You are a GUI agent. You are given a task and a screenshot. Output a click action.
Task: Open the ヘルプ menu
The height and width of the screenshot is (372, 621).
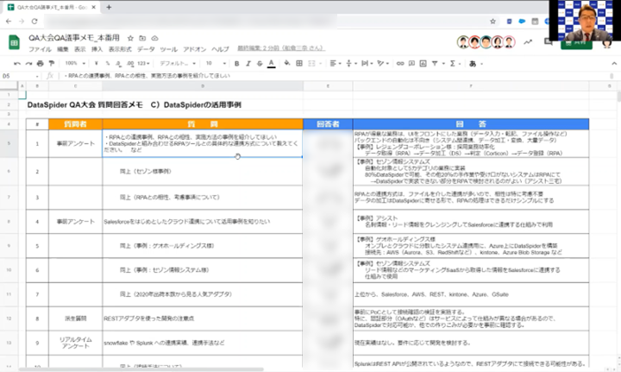click(220, 49)
